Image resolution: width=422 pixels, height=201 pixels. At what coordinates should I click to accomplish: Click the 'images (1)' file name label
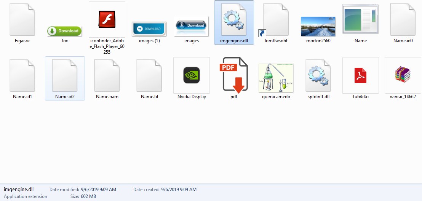click(x=149, y=41)
